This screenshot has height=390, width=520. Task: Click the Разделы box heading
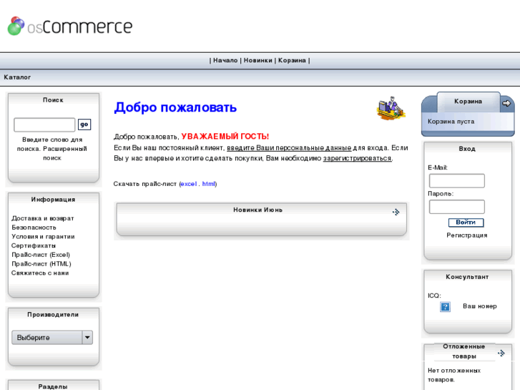53,386
